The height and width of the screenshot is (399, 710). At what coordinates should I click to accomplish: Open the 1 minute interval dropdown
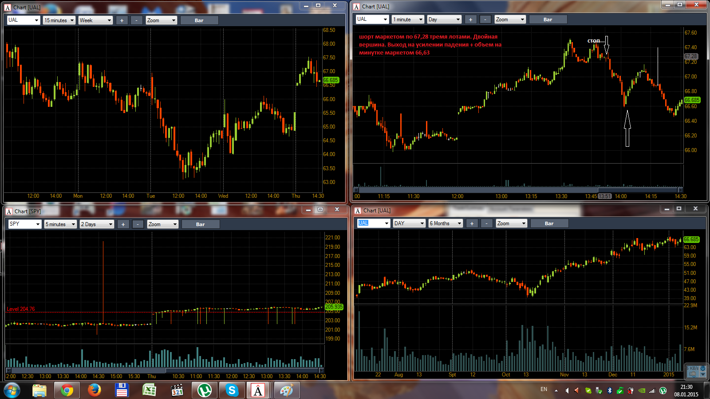[408, 20]
